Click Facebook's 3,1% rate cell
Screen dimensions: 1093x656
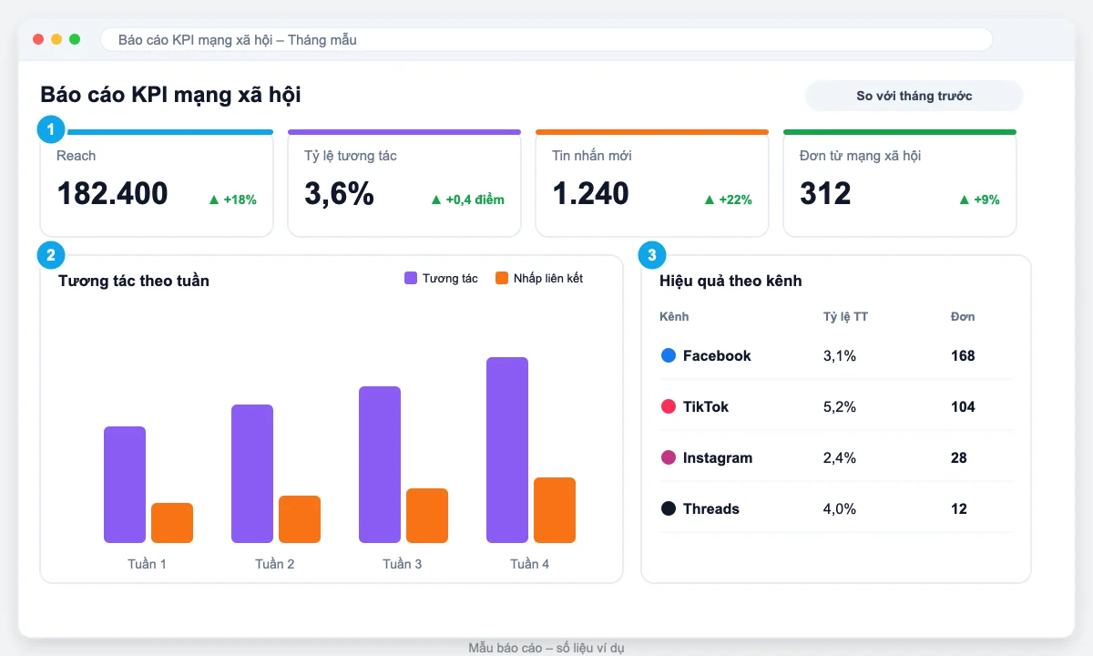pyautogui.click(x=840, y=355)
